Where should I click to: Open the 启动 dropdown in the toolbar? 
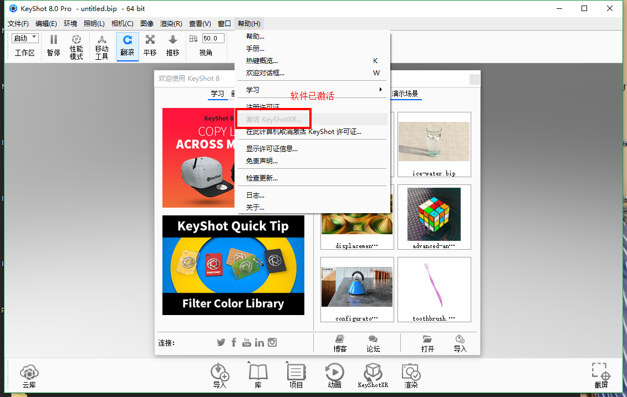[x=24, y=38]
